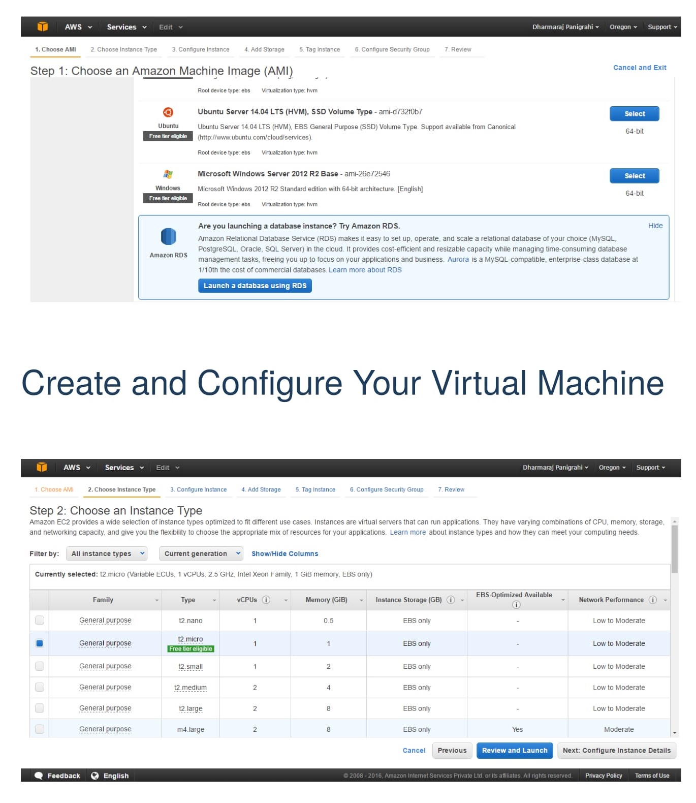Check the t2.small row checkbox
This screenshot has width=696, height=803.
pyautogui.click(x=40, y=666)
